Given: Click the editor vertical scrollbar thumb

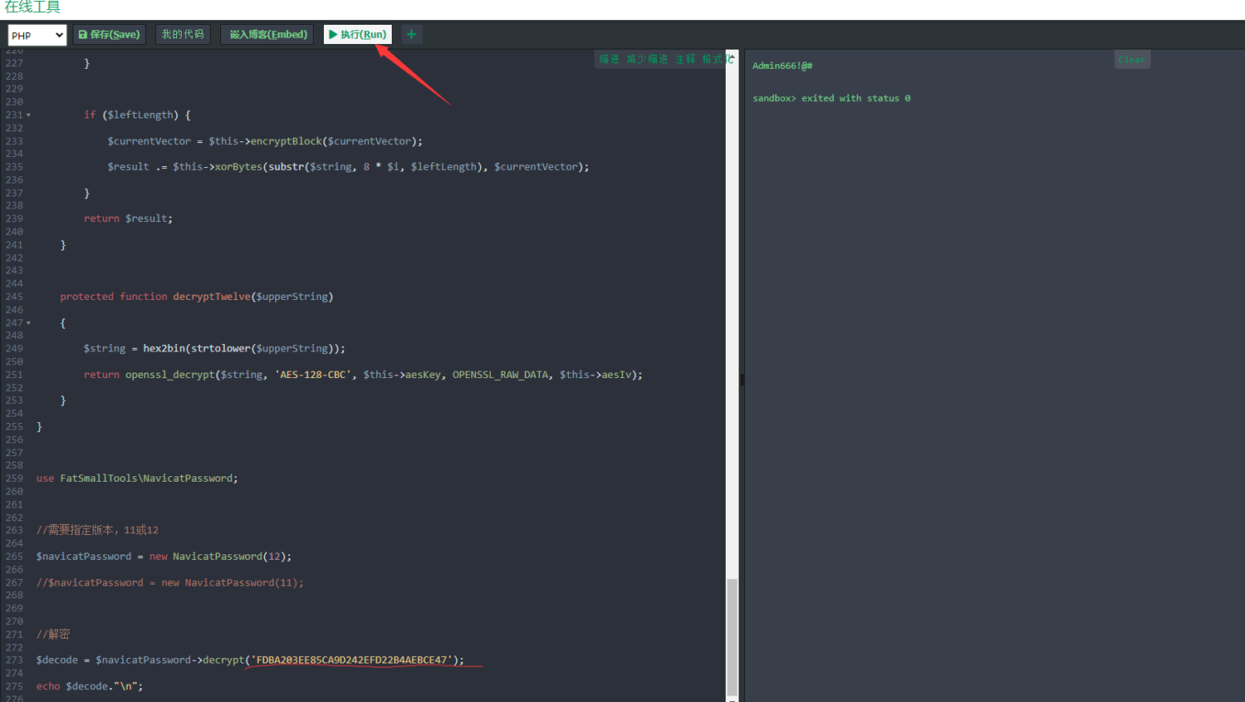Looking at the screenshot, I should [732, 636].
